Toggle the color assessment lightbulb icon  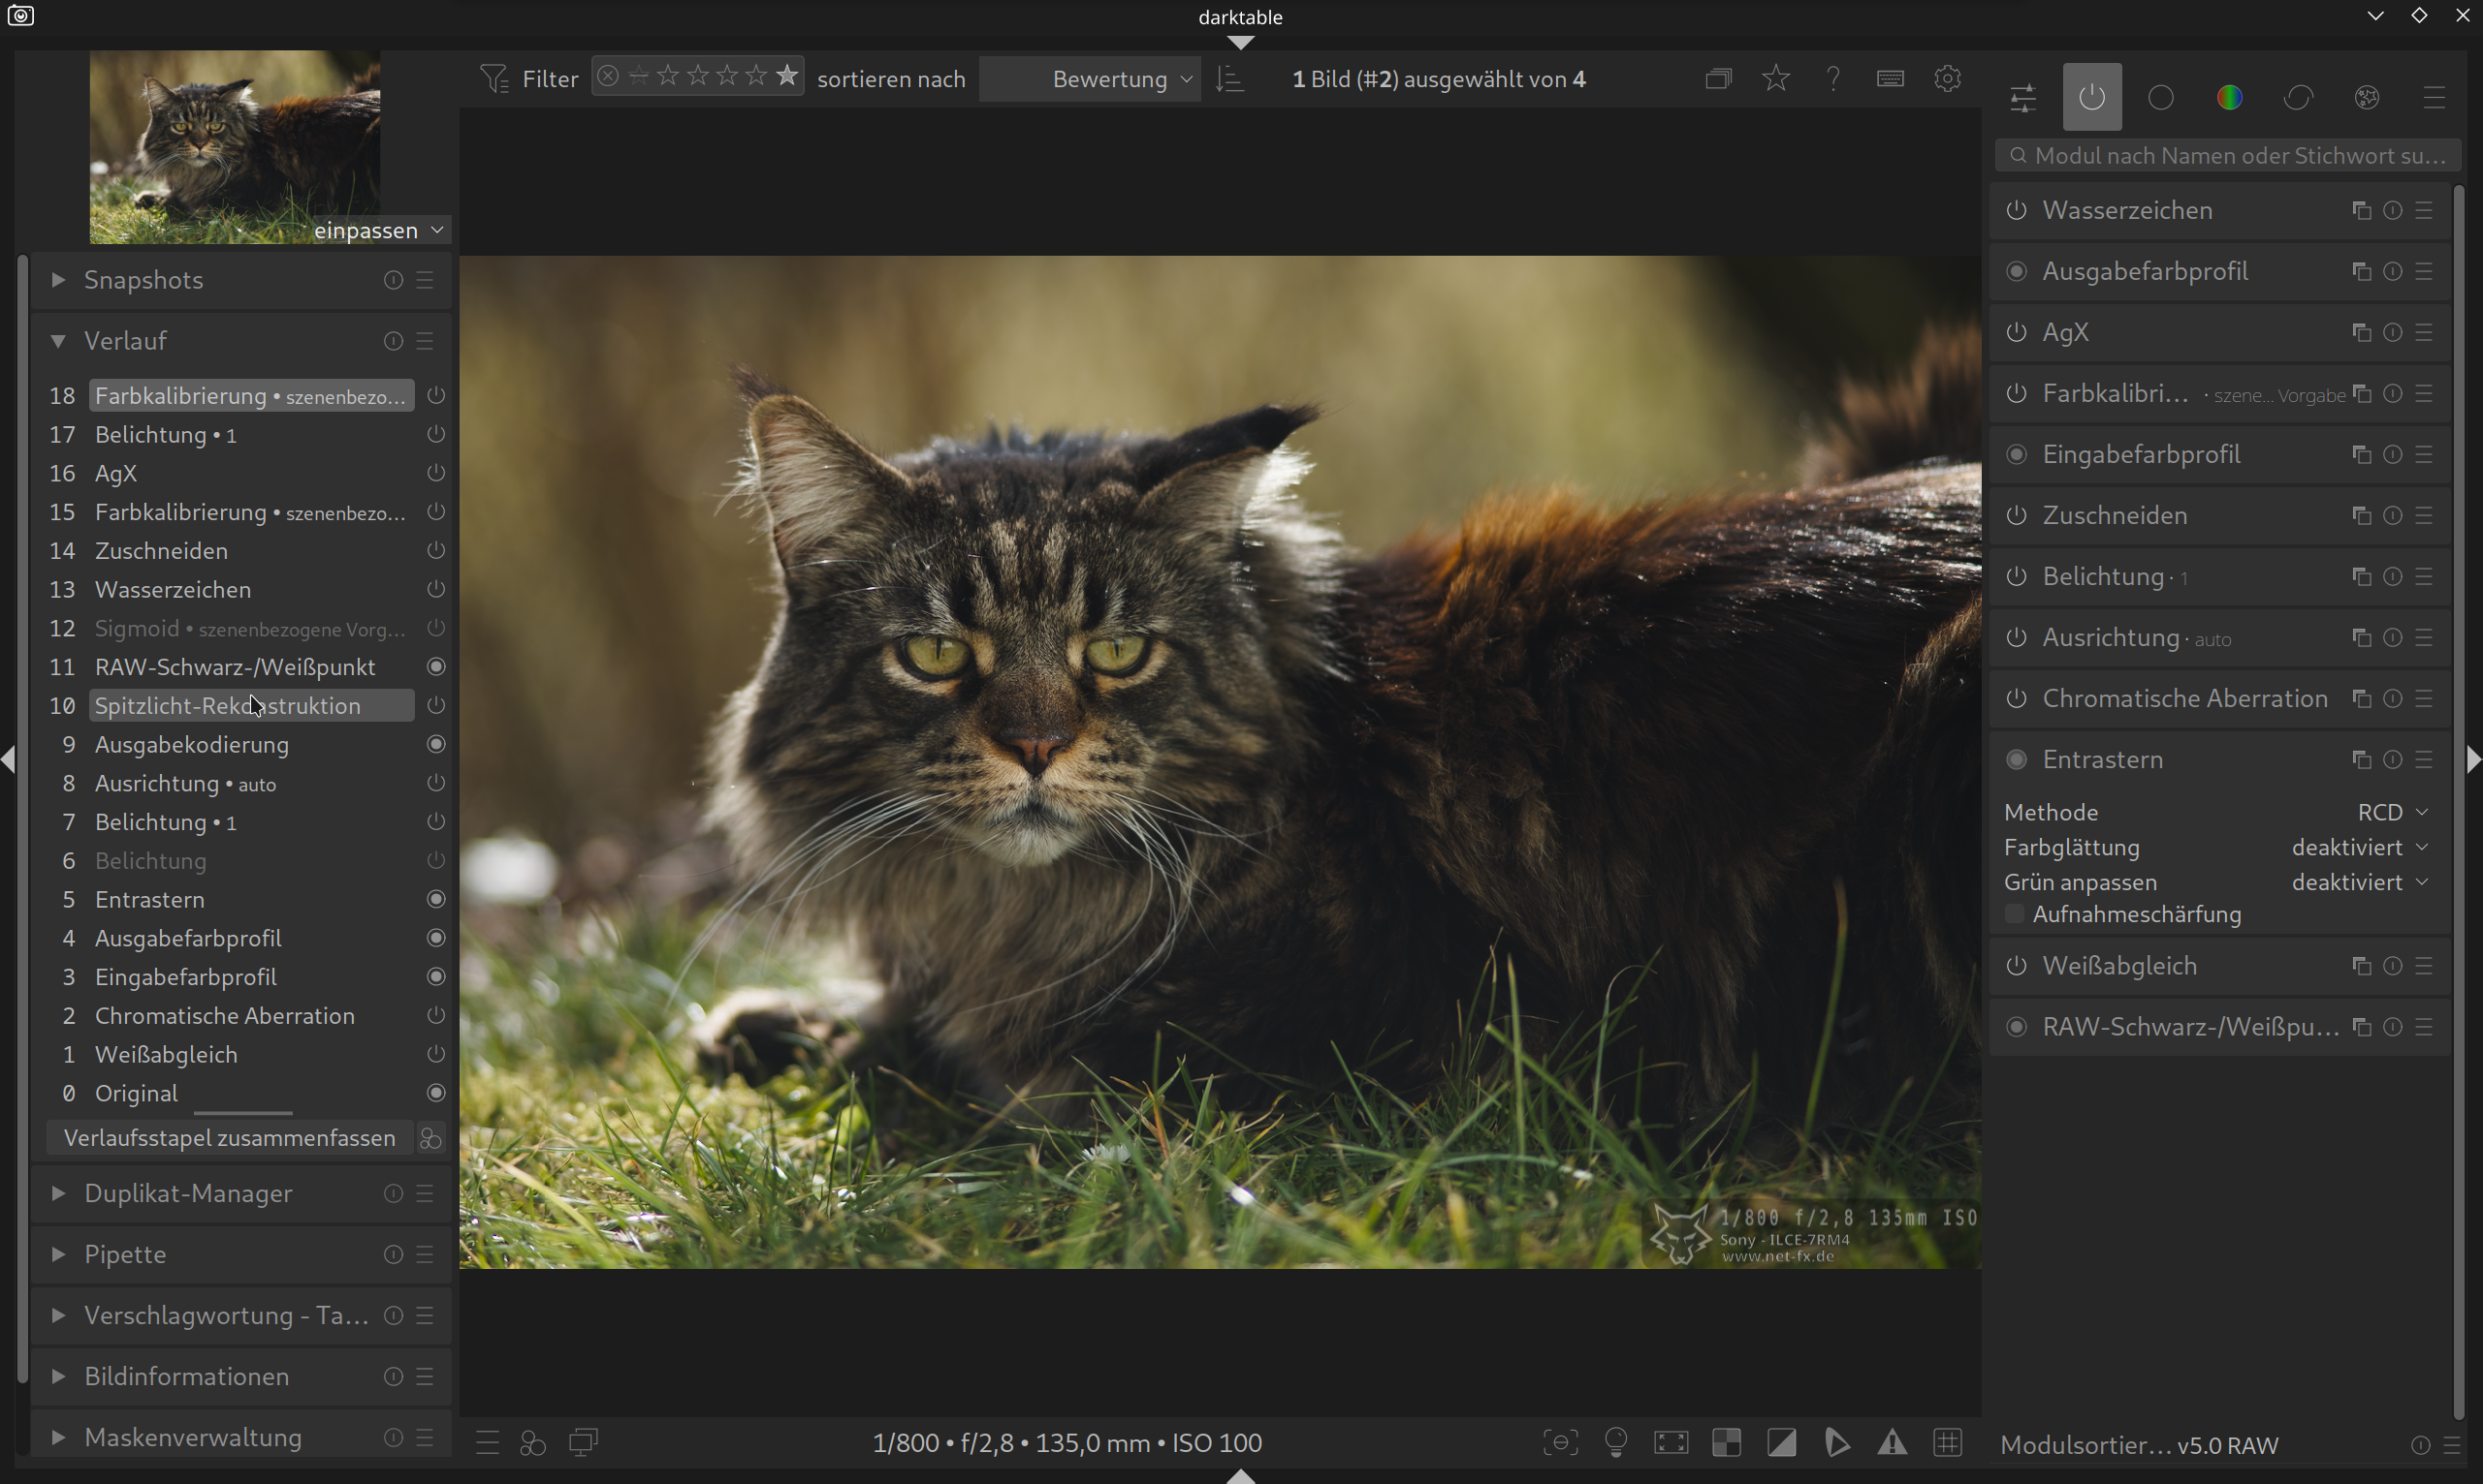pos(1615,1442)
